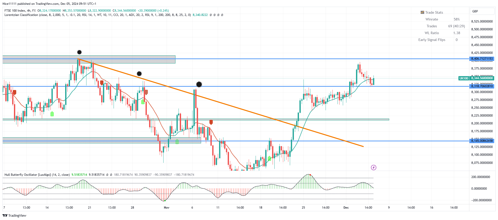Image resolution: width=498 pixels, height=220 pixels.
Task: Select the gray supply zone at the top
Action: [89, 59]
